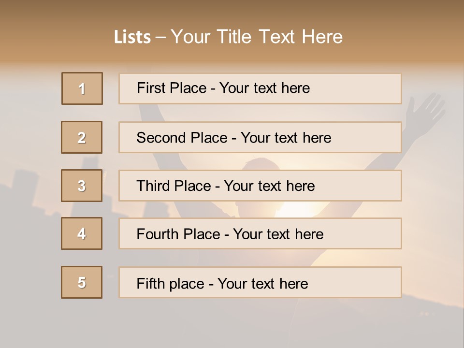The width and height of the screenshot is (464, 348).
Task: Select the "Fourth Place - Your text here" box
Action: (260, 234)
